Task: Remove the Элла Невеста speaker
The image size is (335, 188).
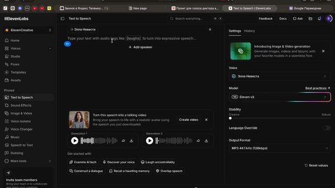Action: point(210,29)
